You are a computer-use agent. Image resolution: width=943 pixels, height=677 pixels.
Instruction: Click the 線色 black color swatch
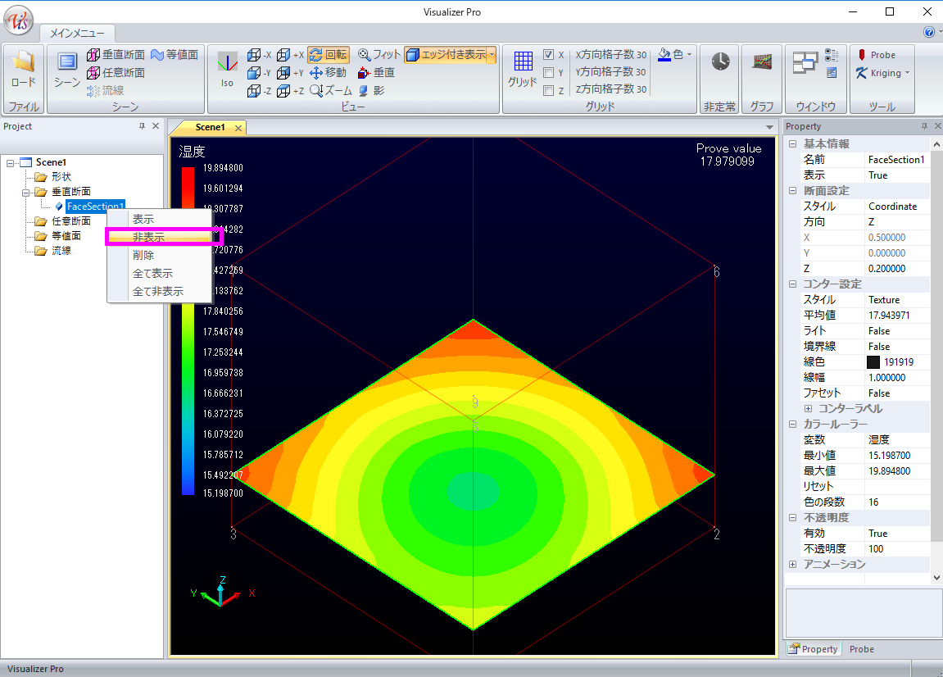pos(873,361)
